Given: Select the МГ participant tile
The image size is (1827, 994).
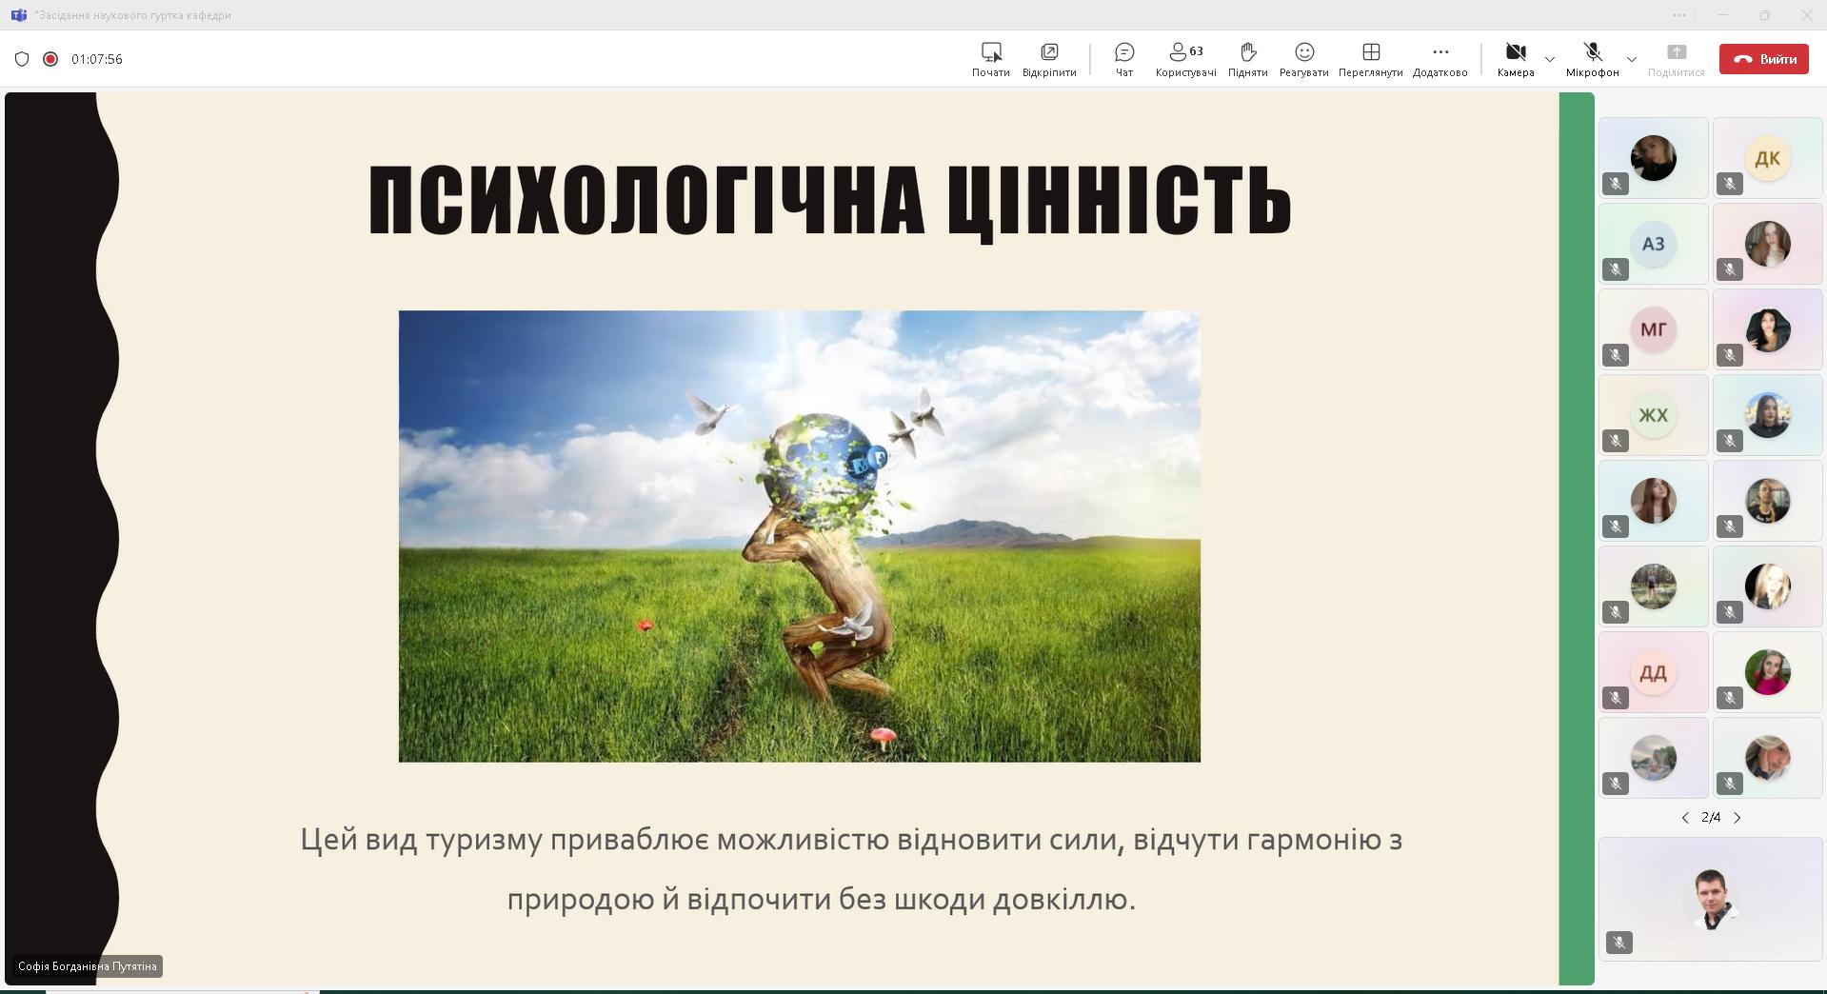Looking at the screenshot, I should tap(1654, 329).
